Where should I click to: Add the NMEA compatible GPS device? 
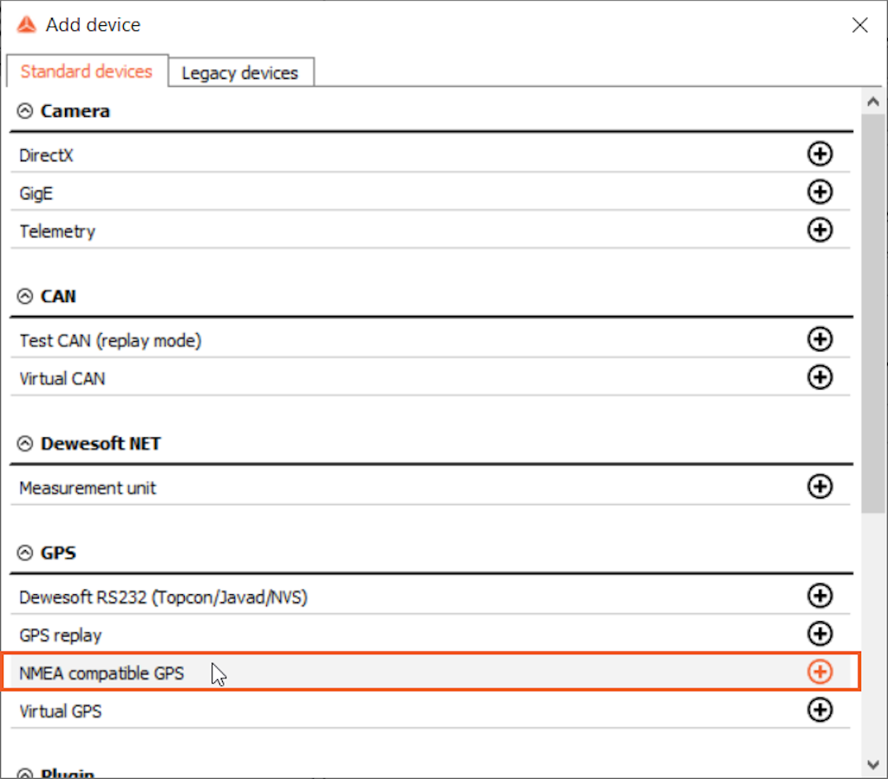[x=819, y=671]
